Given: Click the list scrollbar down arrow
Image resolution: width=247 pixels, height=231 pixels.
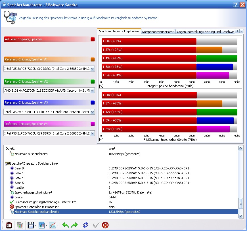Looking at the screenshot, I should 240,216.
